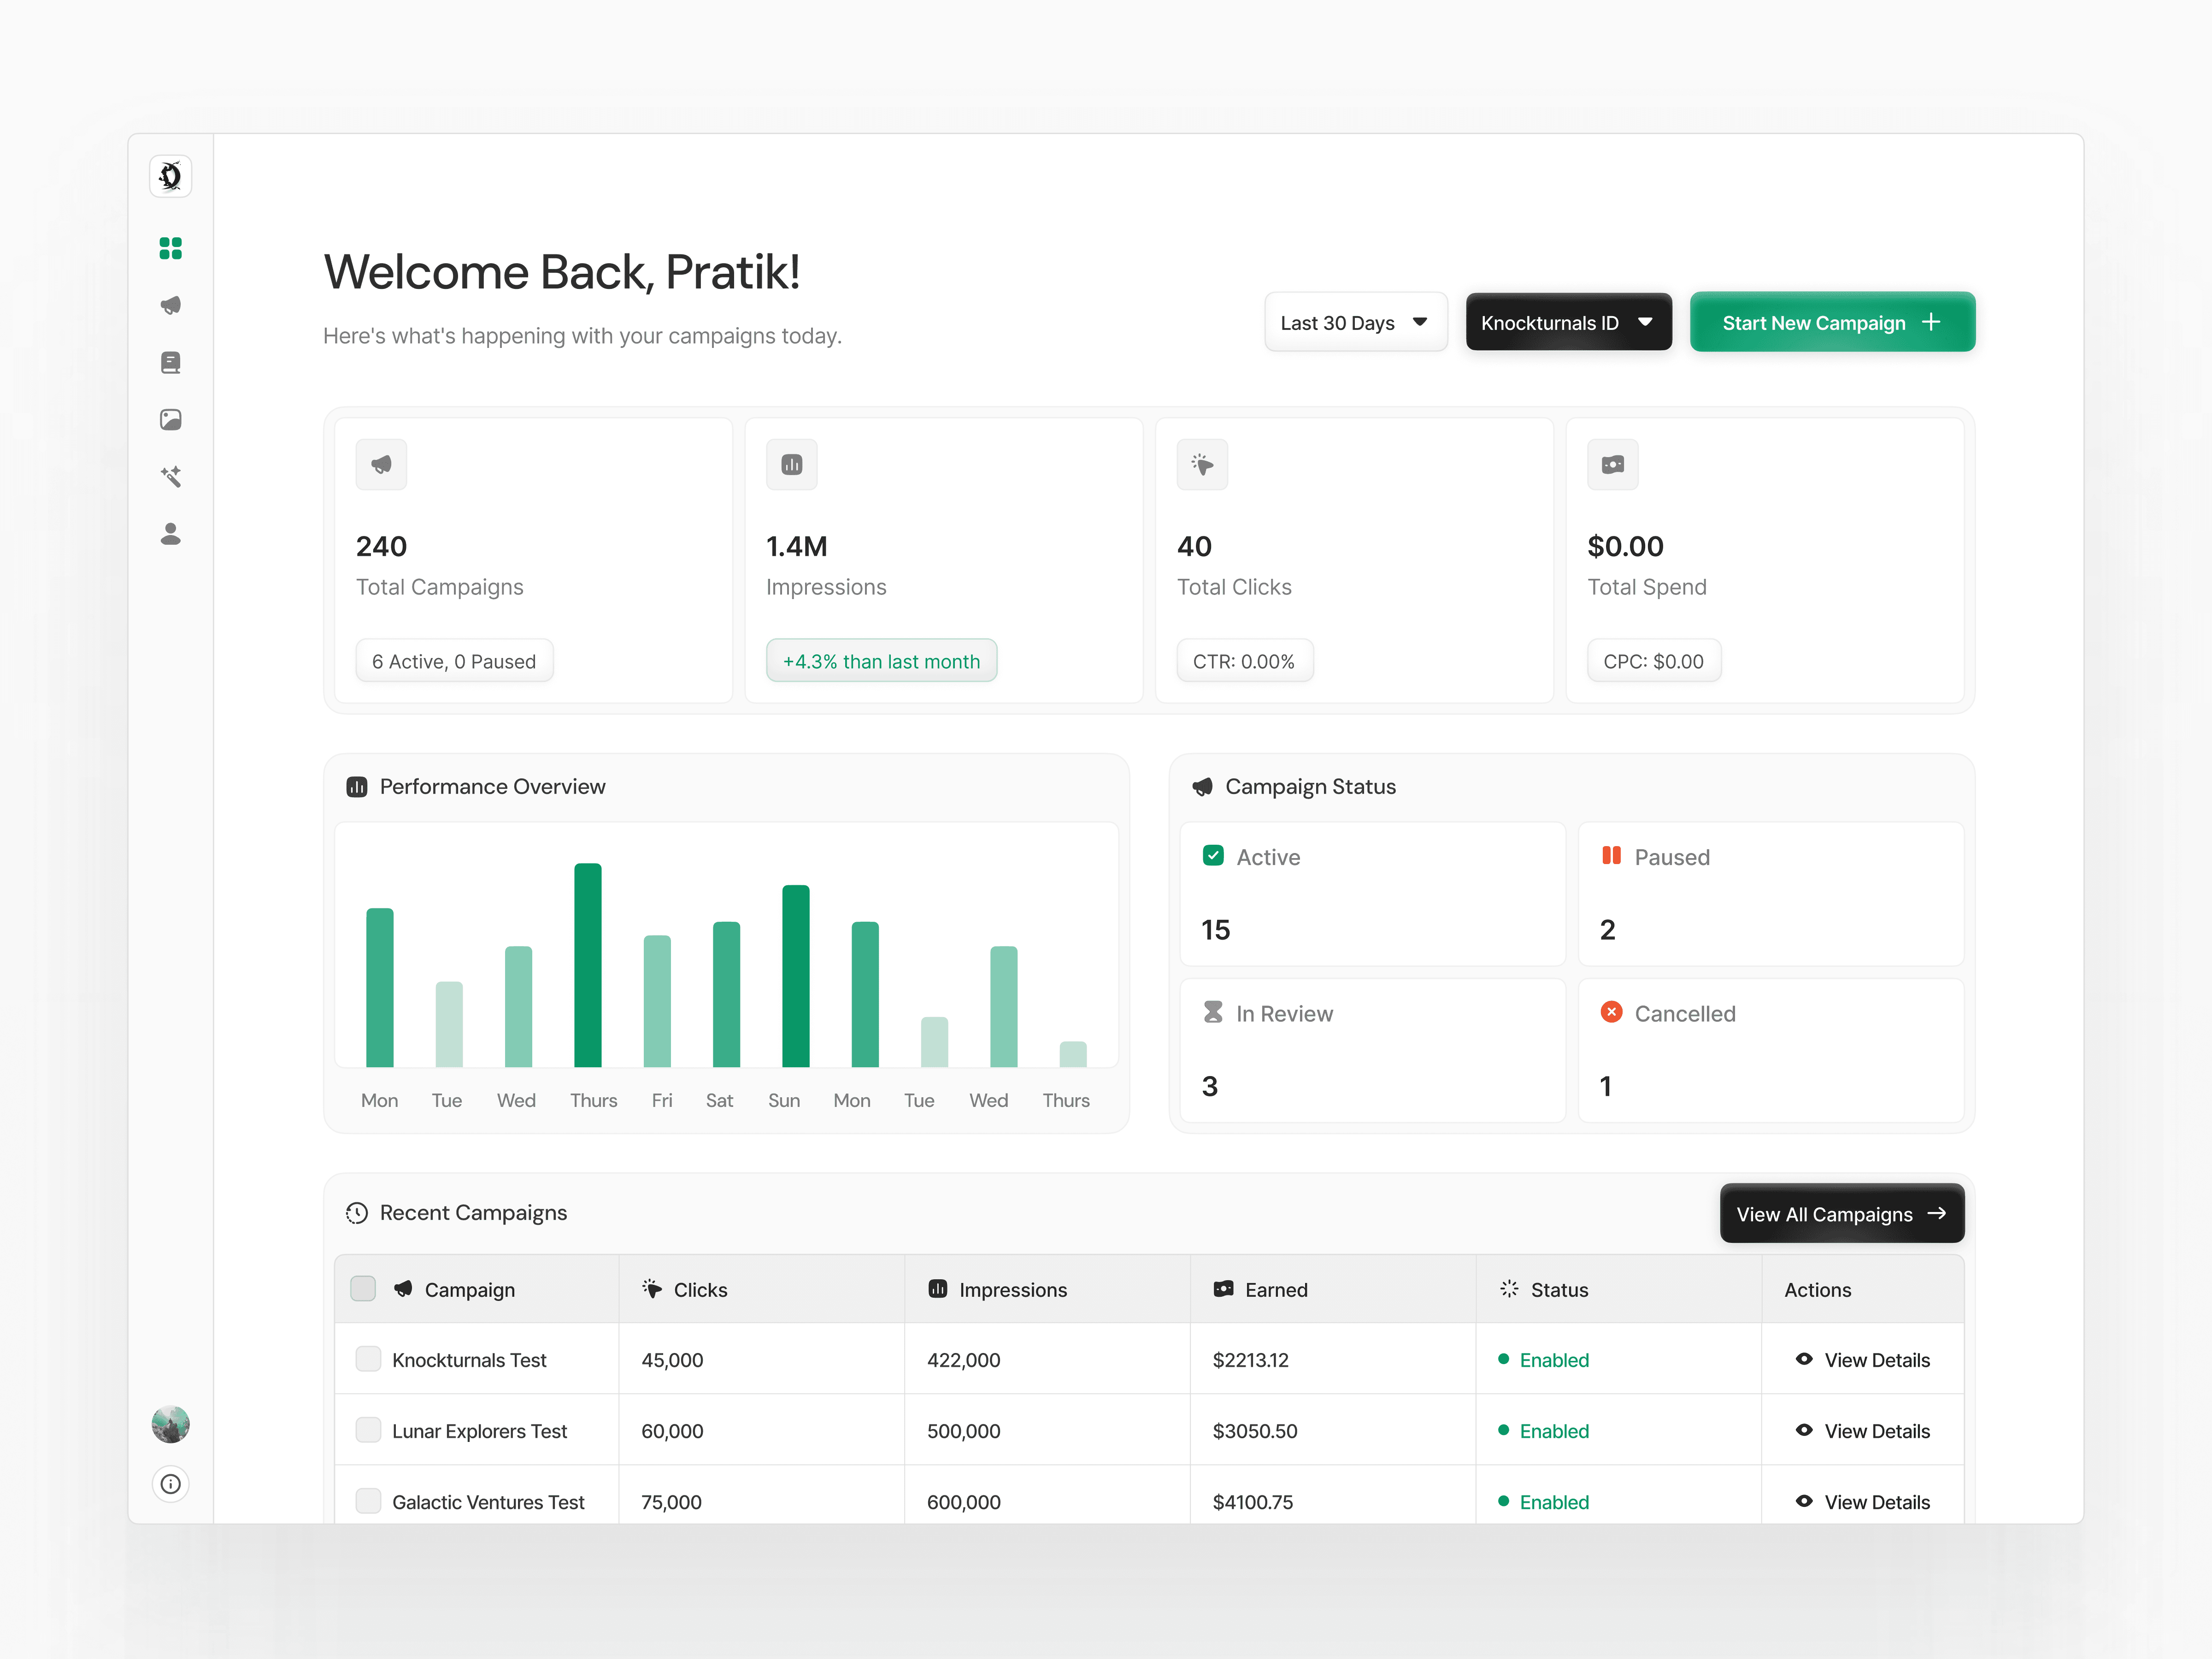The image size is (2212, 1659).
Task: Toggle the select-all checkbox in Campaign header
Action: tap(363, 1289)
